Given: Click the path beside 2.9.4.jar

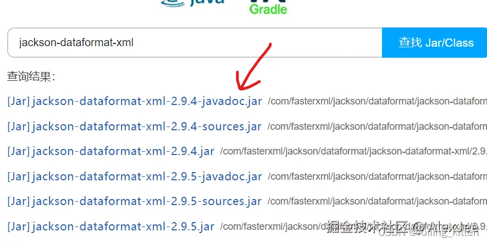Looking at the screenshot, I should click(x=354, y=151).
